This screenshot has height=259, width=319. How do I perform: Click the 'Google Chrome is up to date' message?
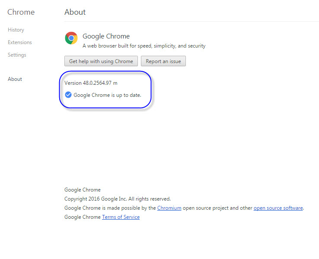(107, 95)
